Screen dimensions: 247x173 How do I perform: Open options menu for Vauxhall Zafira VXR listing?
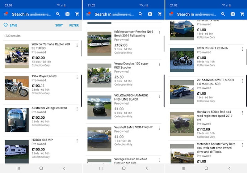pyautogui.click(x=160, y=128)
